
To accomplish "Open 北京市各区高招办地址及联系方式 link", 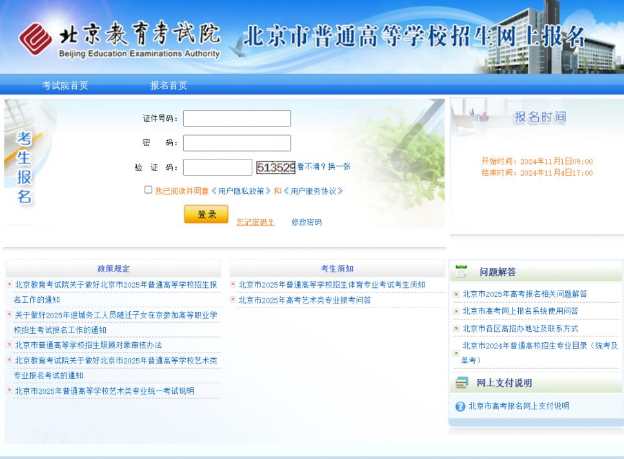I will 520,329.
